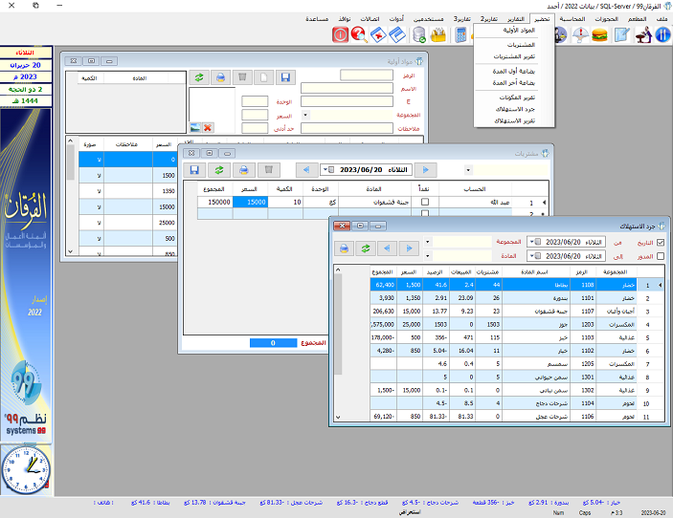This screenshot has height=518, width=673.
Task: Refresh the جرد الاستهلاك report
Action: (365, 248)
